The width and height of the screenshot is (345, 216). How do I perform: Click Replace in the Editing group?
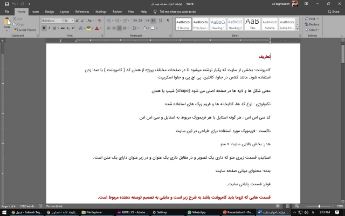pos(312,24)
